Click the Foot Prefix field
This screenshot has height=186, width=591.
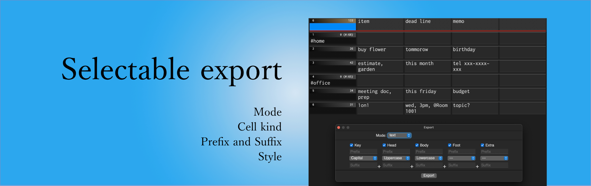point(462,152)
